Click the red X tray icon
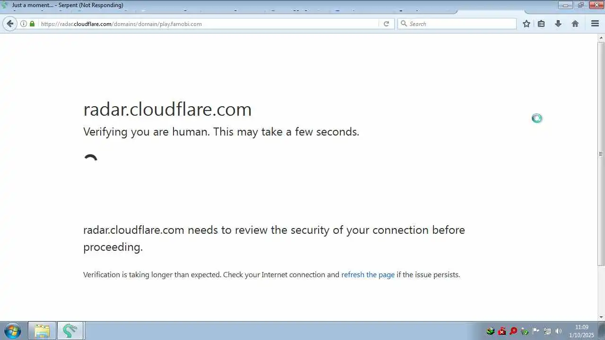 (502, 331)
